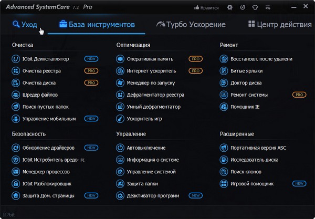315x219 pixels.
Task: Open the Доктор диска icon
Action: pyautogui.click(x=224, y=83)
